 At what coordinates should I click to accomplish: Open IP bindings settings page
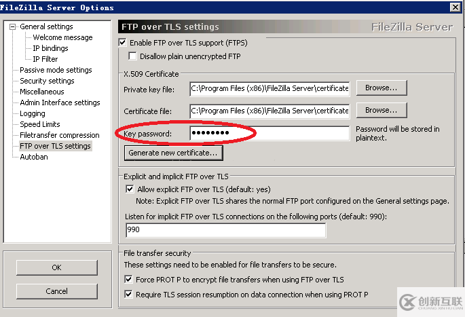(x=50, y=48)
